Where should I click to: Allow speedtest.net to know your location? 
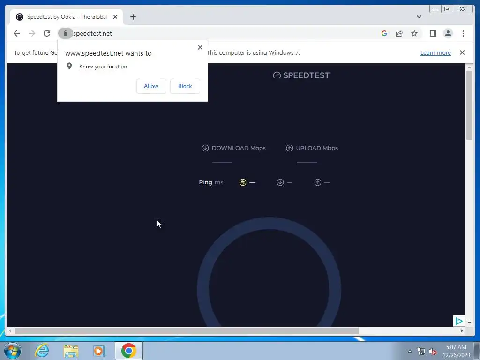coord(151,86)
